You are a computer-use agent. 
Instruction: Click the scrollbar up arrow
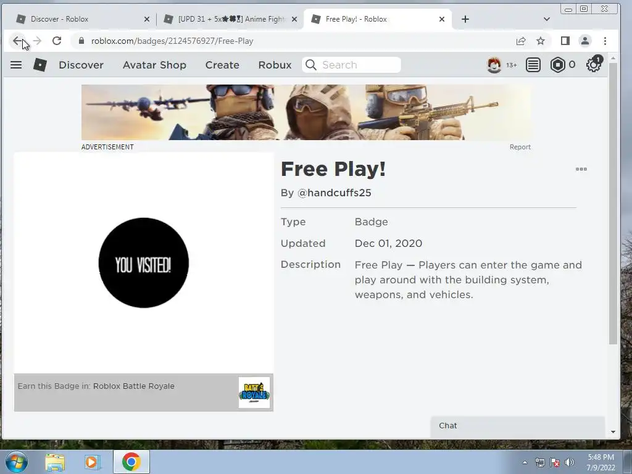coord(613,59)
